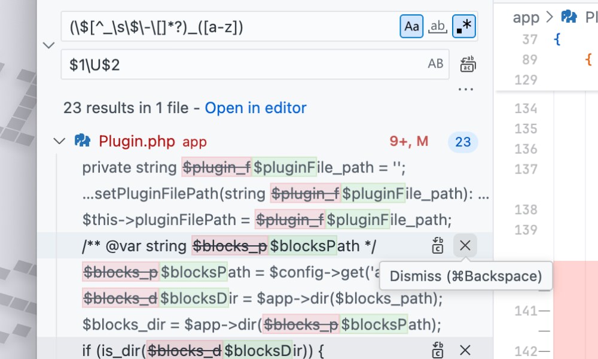Image resolution: width=598 pixels, height=359 pixels.
Task: Toggle Match Case in search field
Action: (411, 26)
